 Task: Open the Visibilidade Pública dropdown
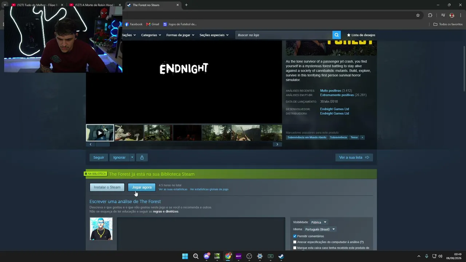pyautogui.click(x=319, y=222)
